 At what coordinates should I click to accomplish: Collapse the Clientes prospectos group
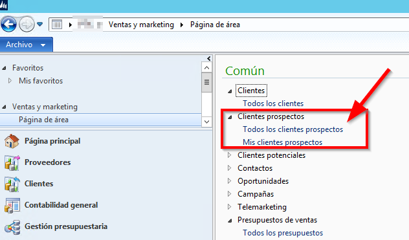click(230, 117)
